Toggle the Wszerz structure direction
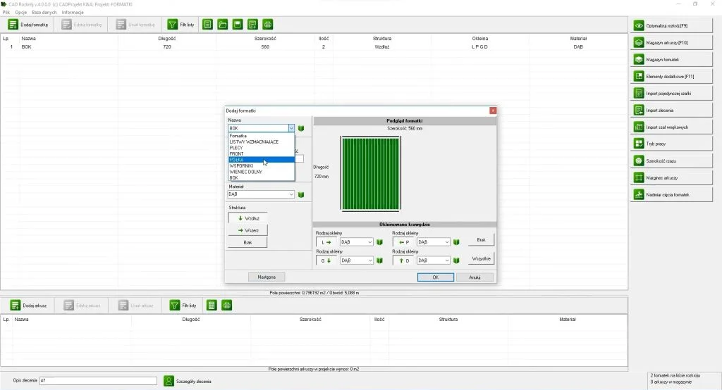722x390 pixels. click(247, 230)
